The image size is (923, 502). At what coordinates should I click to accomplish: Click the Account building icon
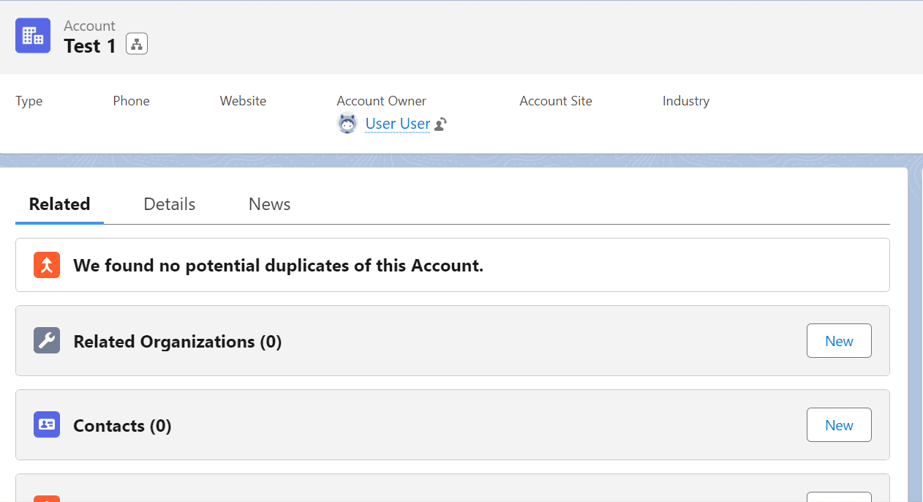pyautogui.click(x=33, y=36)
